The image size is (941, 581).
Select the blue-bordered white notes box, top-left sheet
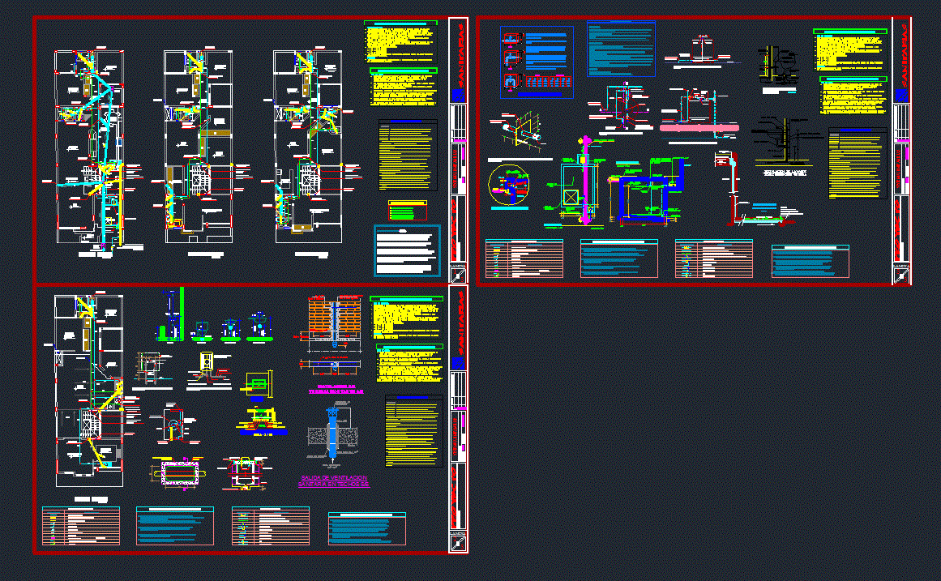tap(407, 251)
